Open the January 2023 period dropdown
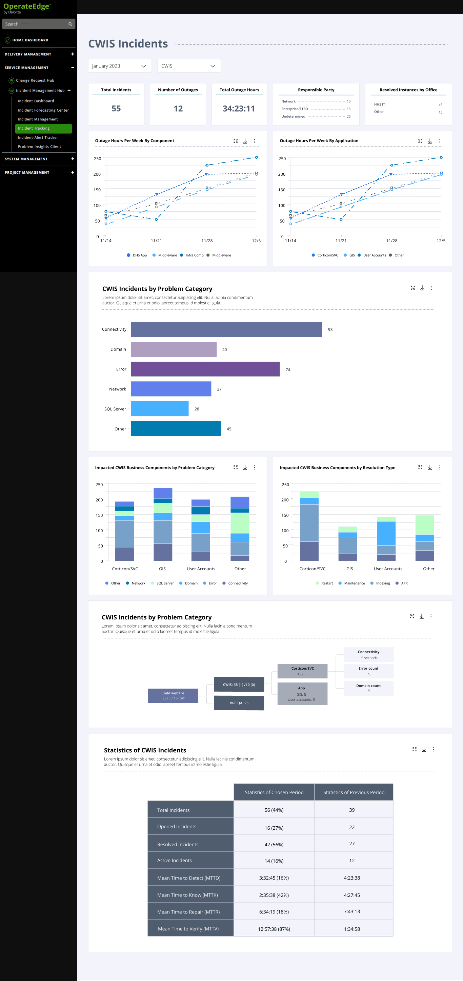The height and width of the screenshot is (981, 463). pyautogui.click(x=120, y=66)
